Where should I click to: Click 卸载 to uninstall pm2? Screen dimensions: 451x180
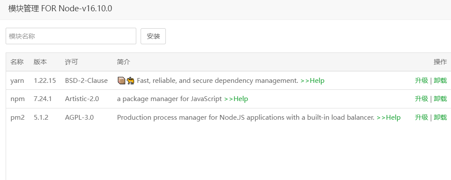[x=441, y=118]
